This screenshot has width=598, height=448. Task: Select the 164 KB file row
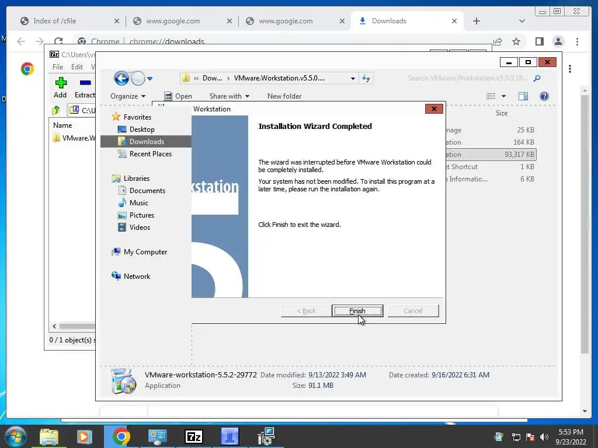tap(491, 142)
